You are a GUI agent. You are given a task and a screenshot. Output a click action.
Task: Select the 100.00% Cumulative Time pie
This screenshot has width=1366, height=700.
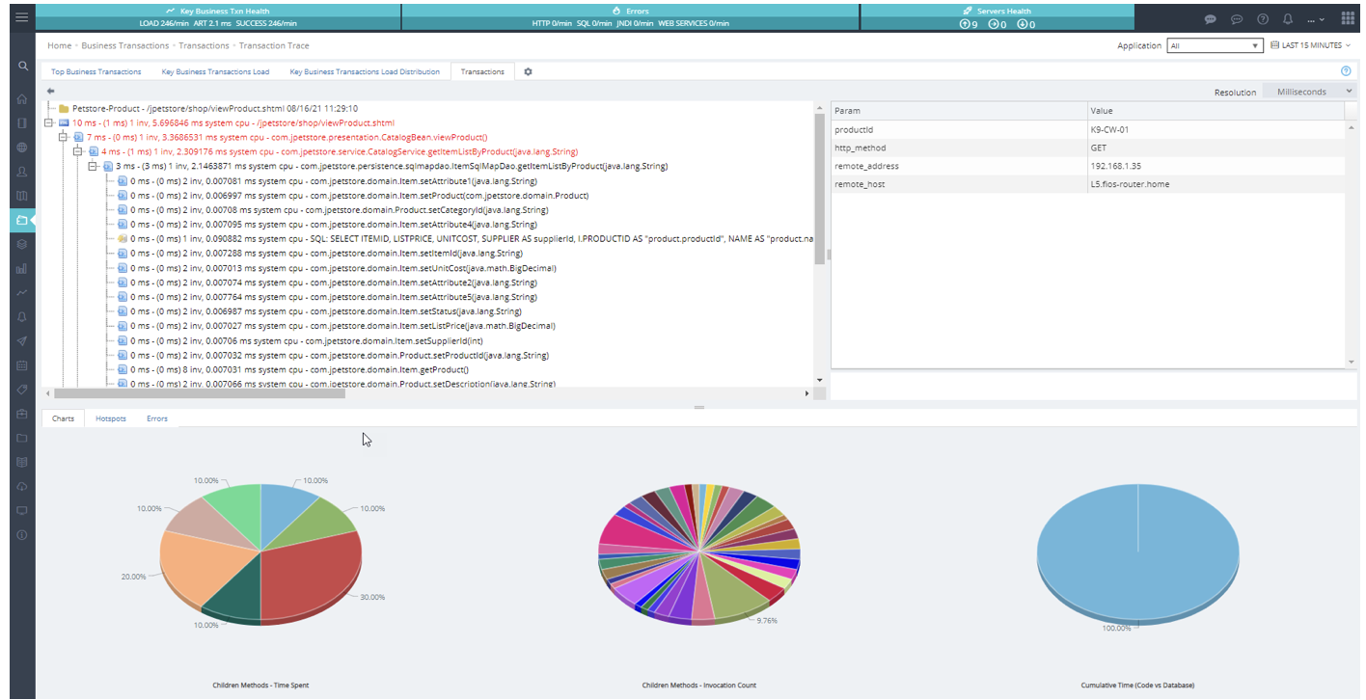1137,553
